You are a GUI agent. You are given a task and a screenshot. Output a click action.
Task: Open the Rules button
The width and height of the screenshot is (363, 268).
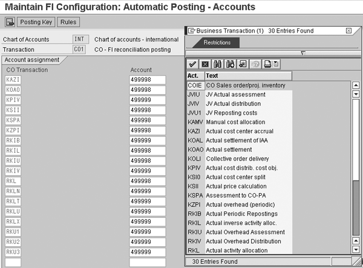click(68, 22)
